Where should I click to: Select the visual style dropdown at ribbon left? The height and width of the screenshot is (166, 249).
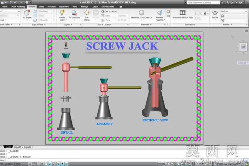pos(10,11)
